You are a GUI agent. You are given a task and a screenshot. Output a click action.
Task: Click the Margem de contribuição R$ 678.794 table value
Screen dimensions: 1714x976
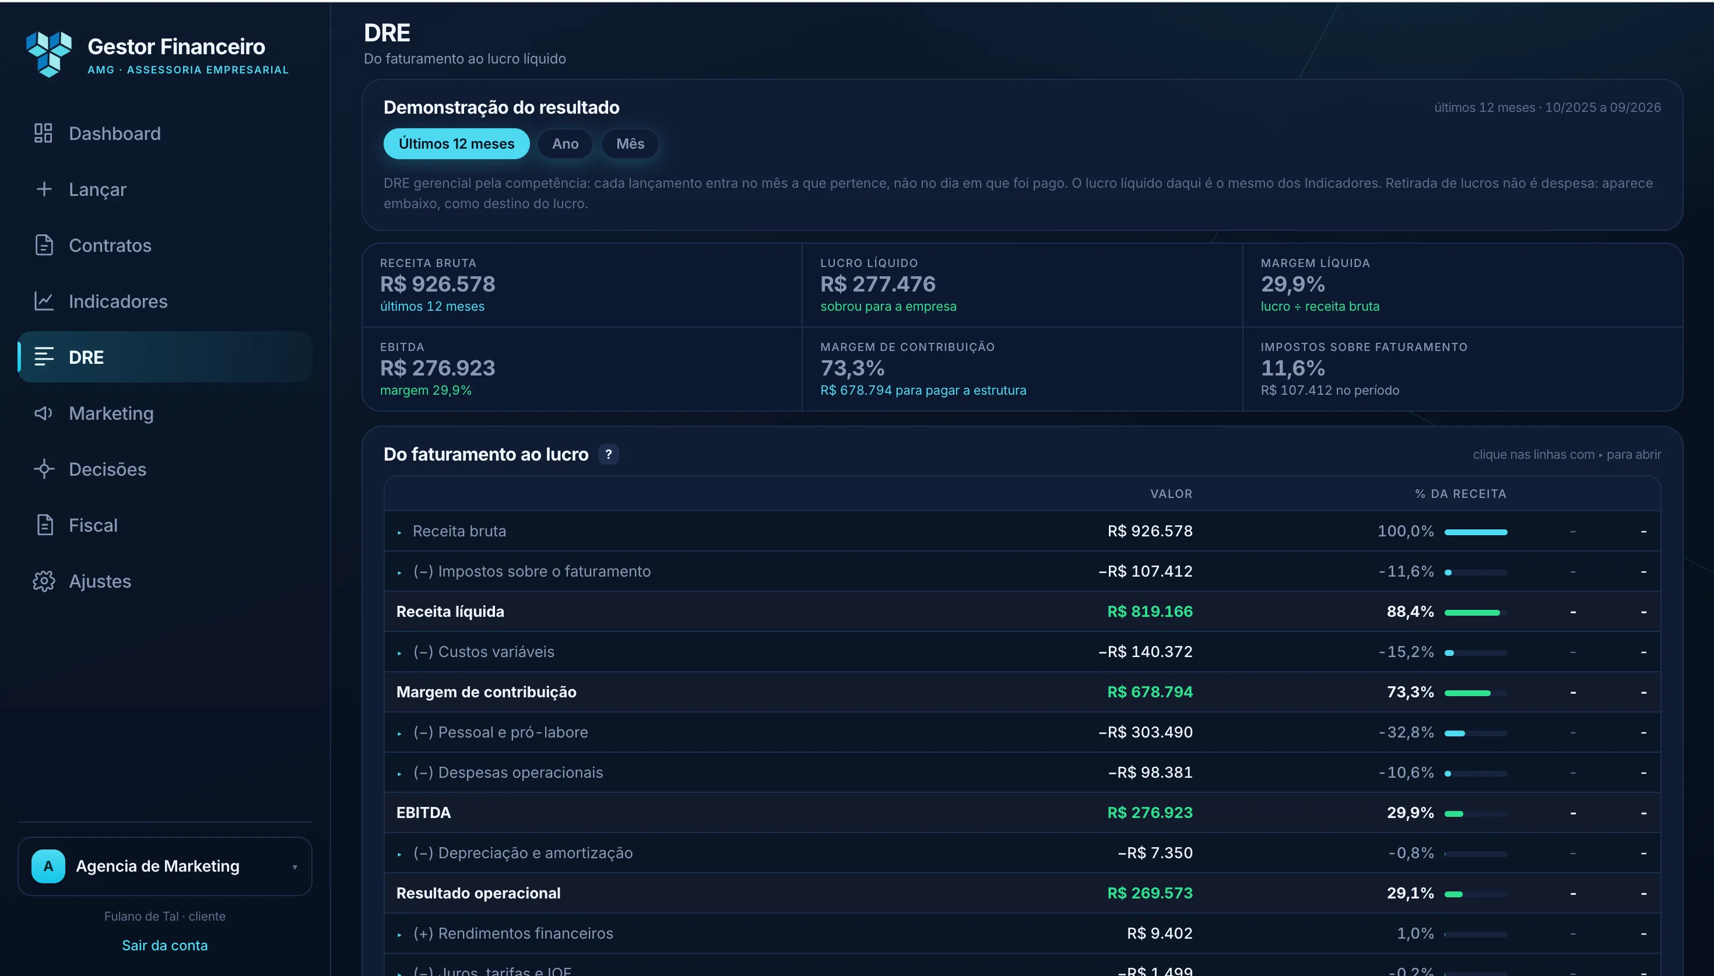pyautogui.click(x=1150, y=692)
